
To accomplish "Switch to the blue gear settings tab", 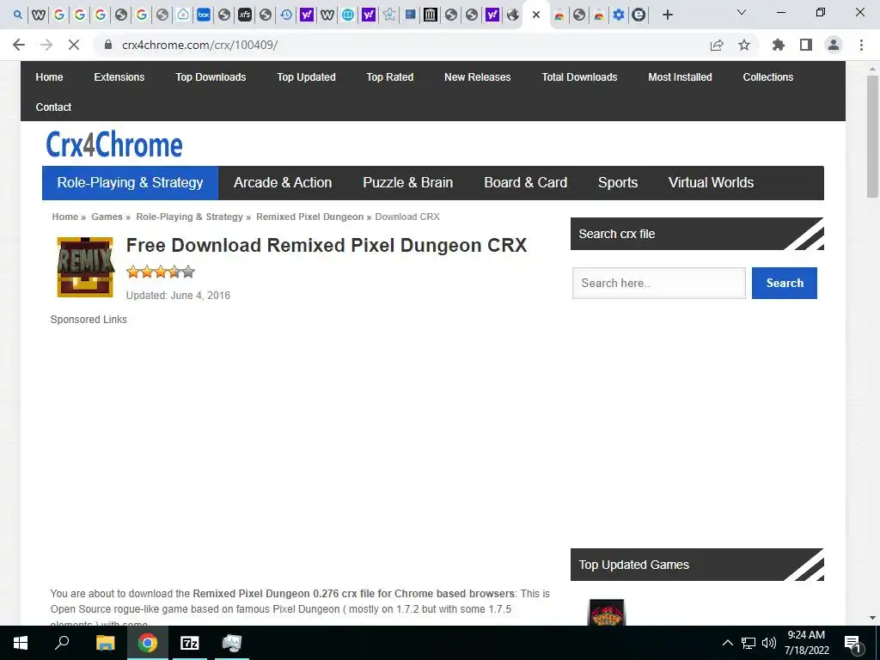I will tap(619, 15).
